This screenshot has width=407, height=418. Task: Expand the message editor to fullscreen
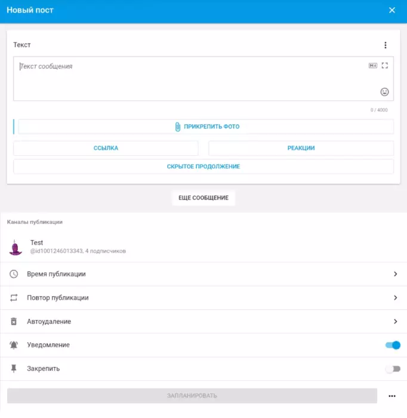(x=385, y=66)
